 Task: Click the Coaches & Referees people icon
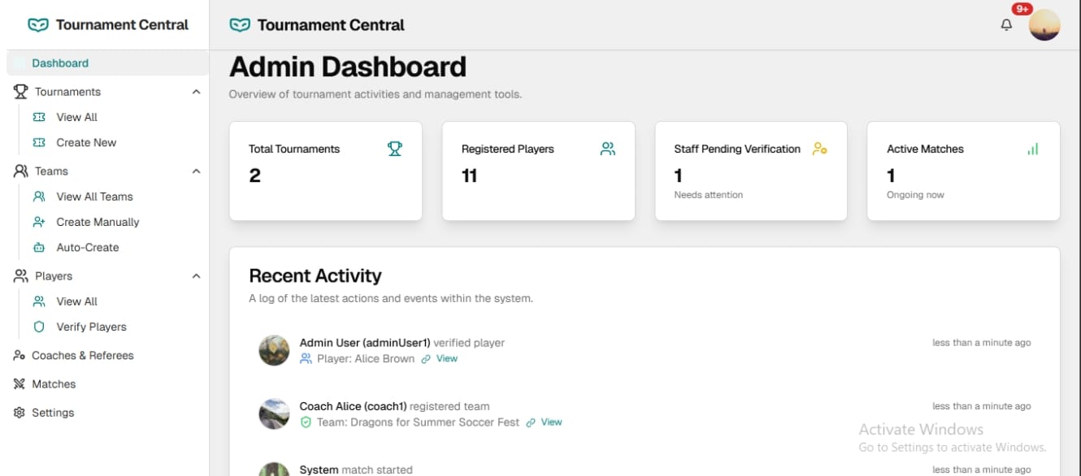click(x=20, y=356)
